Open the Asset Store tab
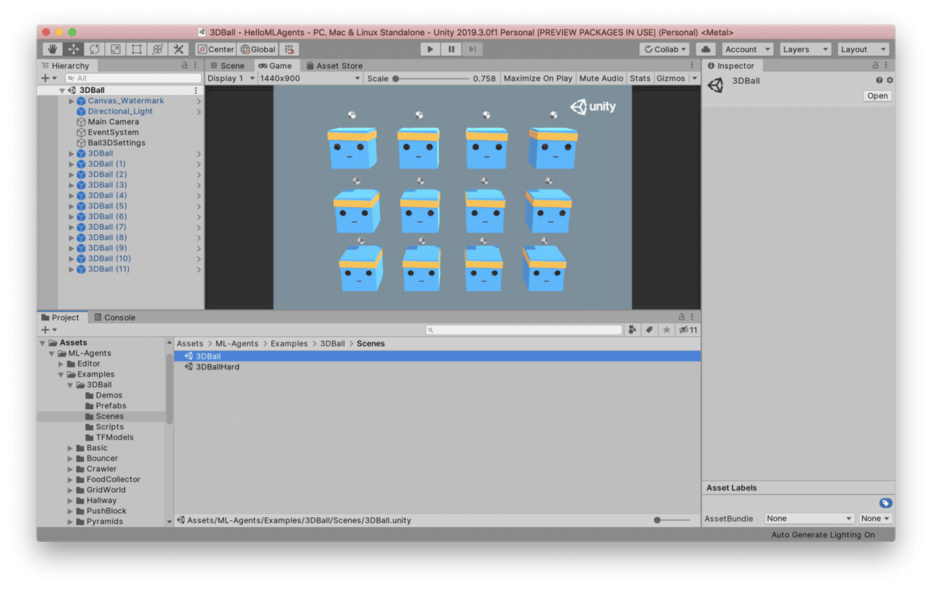This screenshot has width=932, height=590. (x=334, y=66)
